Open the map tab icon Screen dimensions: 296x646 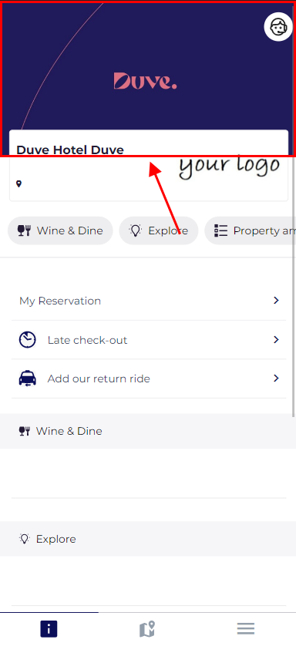[x=147, y=629]
